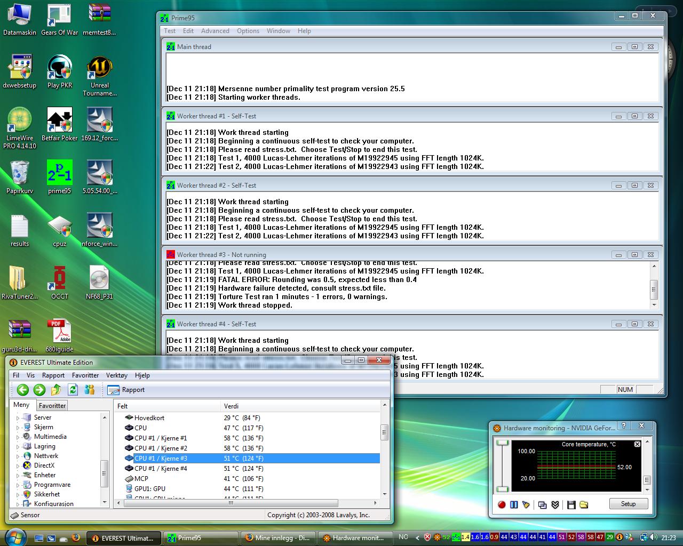Open Windows Start orb

coord(15,537)
